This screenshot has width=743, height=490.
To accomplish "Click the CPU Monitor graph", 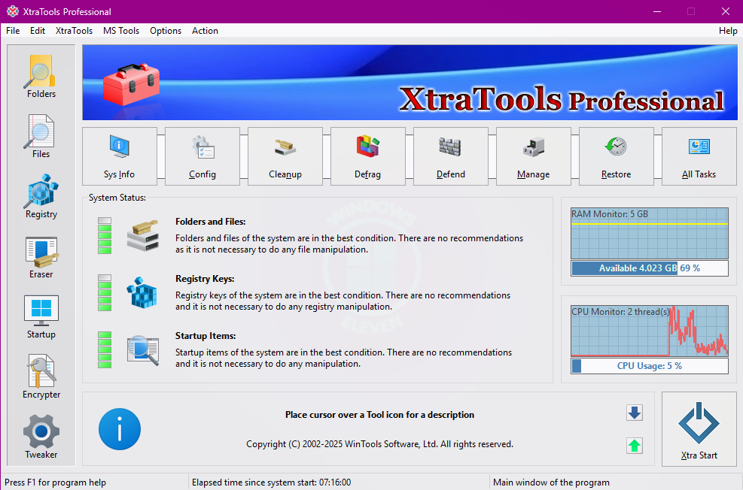I will (650, 331).
